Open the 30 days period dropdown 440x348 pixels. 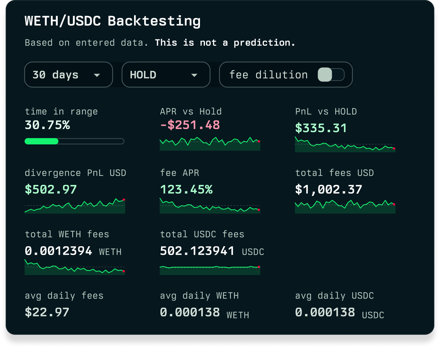click(68, 75)
